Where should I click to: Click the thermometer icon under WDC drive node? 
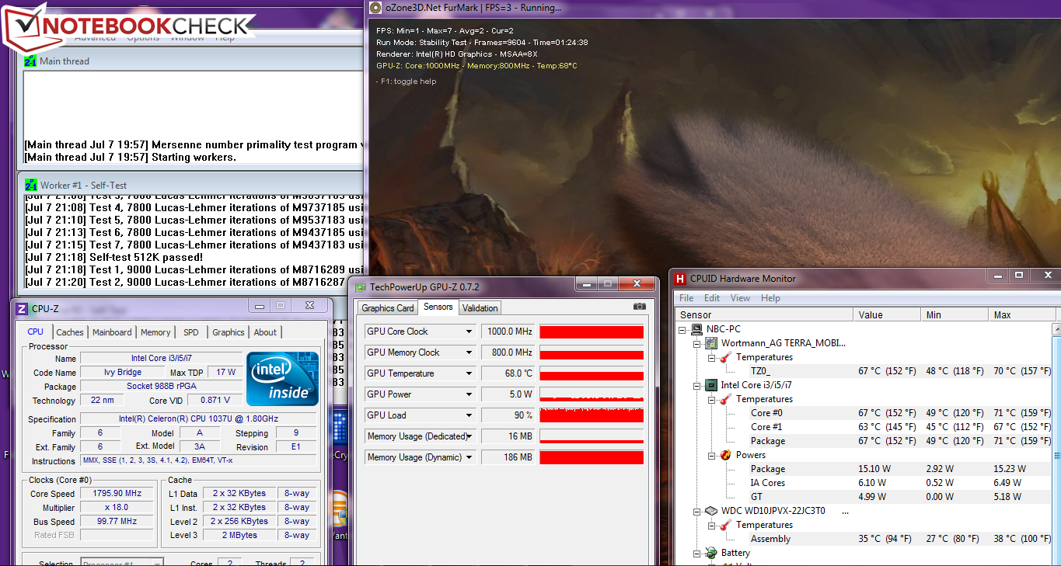pos(726,525)
